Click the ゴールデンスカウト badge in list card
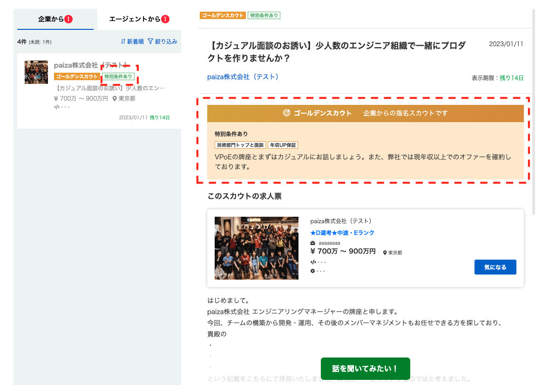The width and height of the screenshot is (549, 385). [x=77, y=76]
